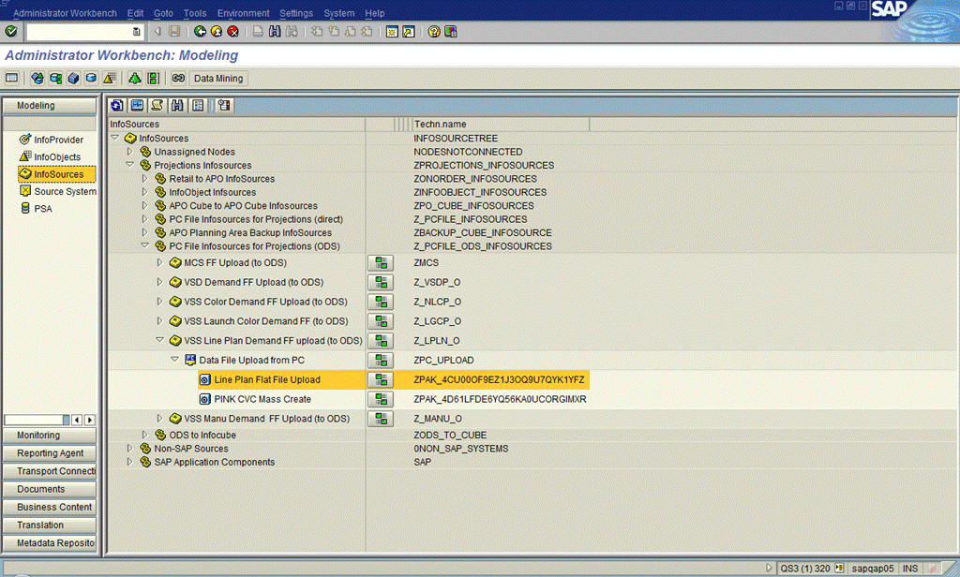The image size is (960, 577).
Task: Open the Tools menu
Action: (x=195, y=13)
